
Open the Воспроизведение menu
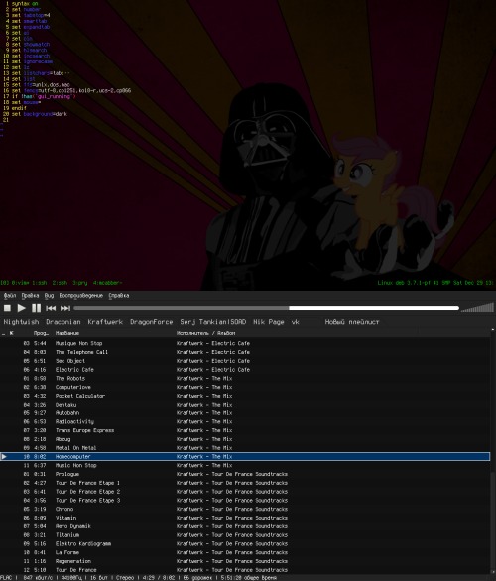[80, 296]
